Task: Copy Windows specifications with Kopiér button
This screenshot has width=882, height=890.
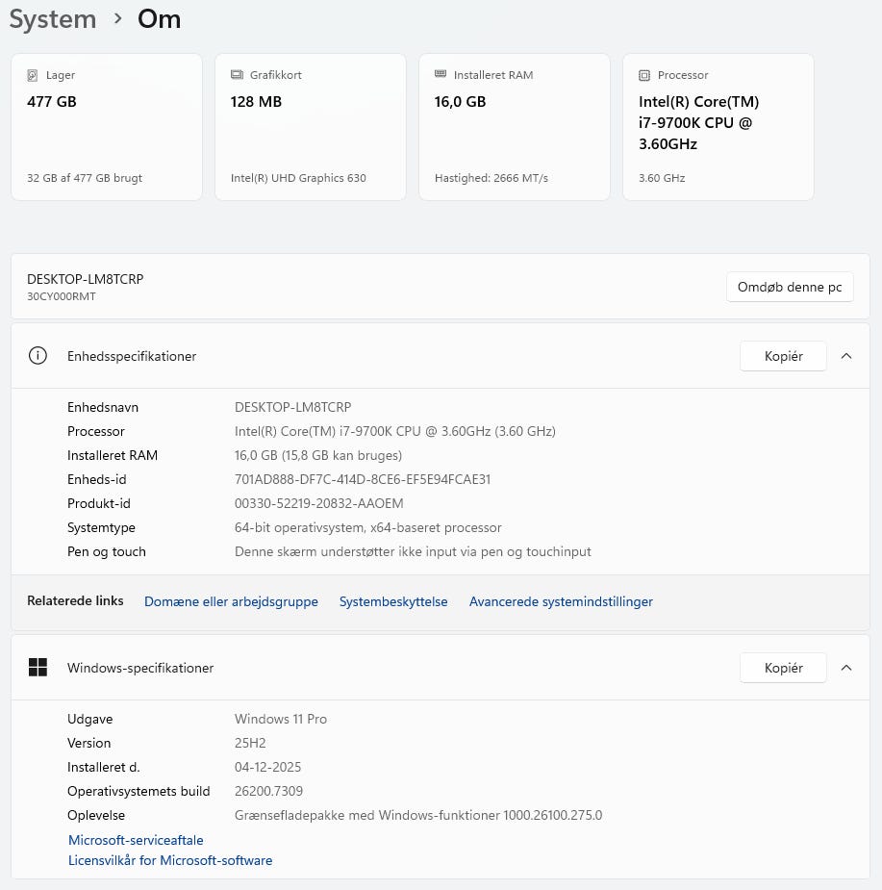Action: click(x=783, y=668)
